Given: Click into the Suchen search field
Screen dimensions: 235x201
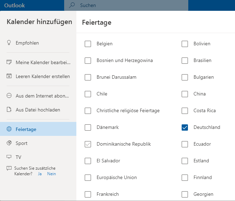Looking at the screenshot, I should pyautogui.click(x=126, y=5).
